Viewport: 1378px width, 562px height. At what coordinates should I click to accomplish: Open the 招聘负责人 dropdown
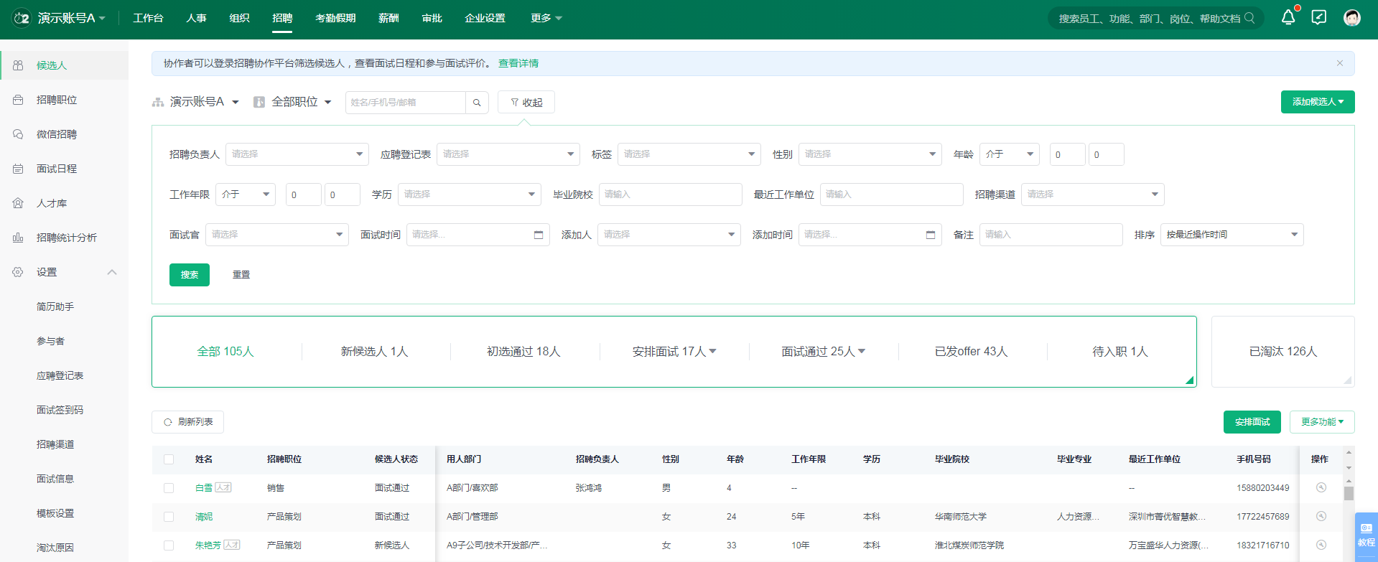[297, 154]
